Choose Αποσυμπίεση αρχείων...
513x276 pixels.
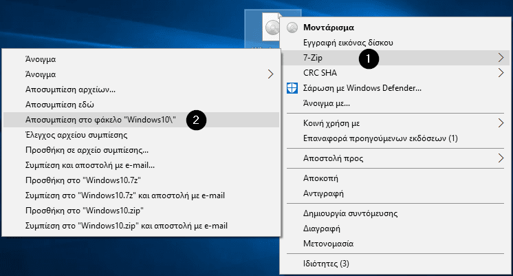[142, 89]
